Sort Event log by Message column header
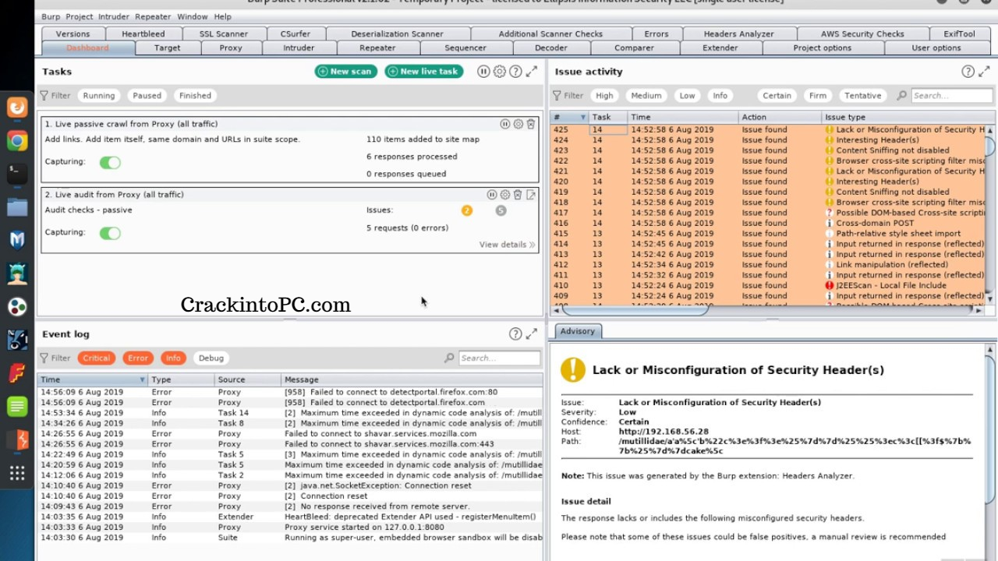This screenshot has height=561, width=998. point(412,379)
